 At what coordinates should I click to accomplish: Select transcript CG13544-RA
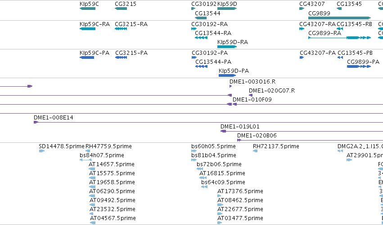point(201,38)
